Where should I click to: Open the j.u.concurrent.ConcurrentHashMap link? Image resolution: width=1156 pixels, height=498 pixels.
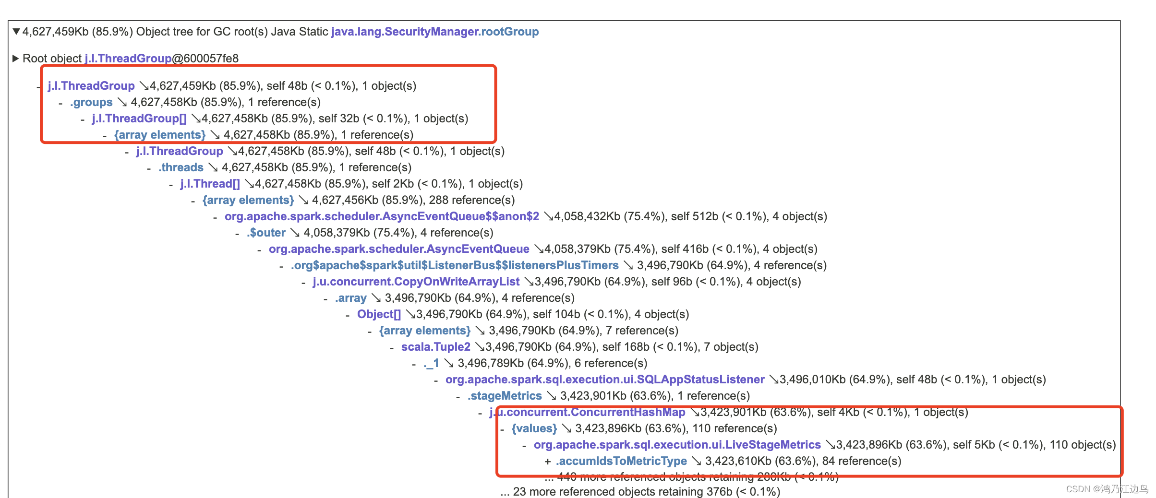click(588, 412)
